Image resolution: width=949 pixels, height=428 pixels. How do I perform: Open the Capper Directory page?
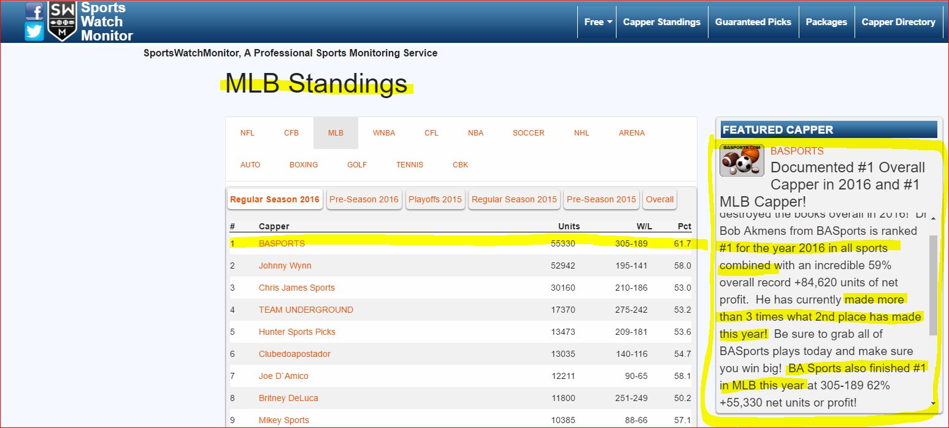tap(899, 22)
